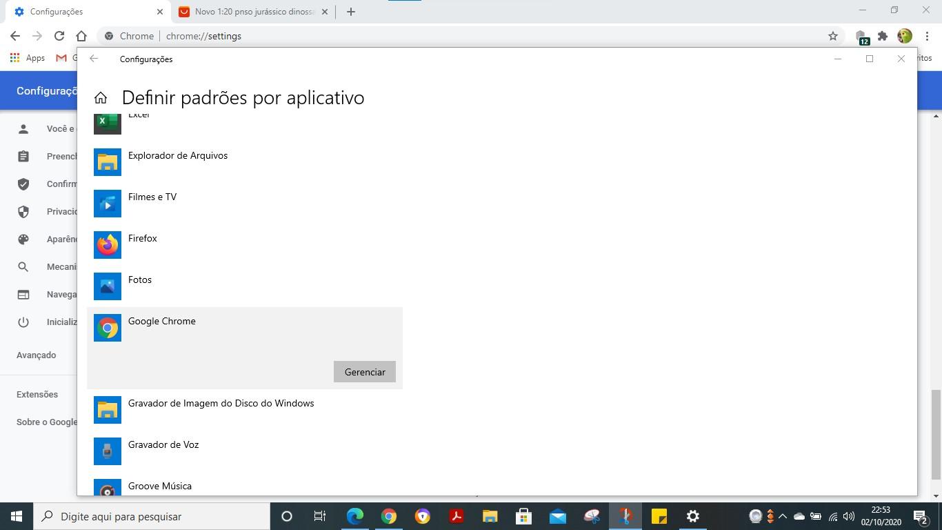Select Gravador de Voz app icon

(x=108, y=451)
